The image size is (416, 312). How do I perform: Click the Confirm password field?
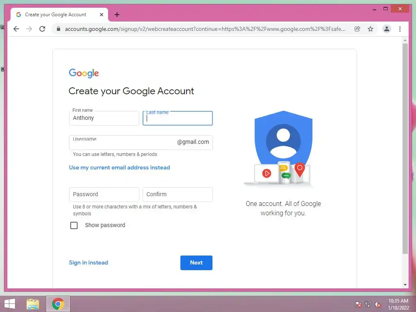click(178, 195)
